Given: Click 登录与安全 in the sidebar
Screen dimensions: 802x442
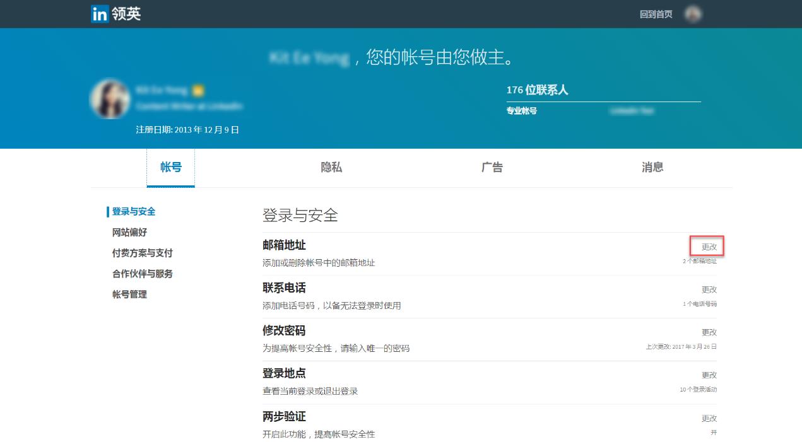Looking at the screenshot, I should coord(133,211).
